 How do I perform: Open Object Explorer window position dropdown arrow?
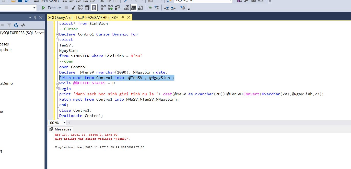pyautogui.click(x=30, y=17)
